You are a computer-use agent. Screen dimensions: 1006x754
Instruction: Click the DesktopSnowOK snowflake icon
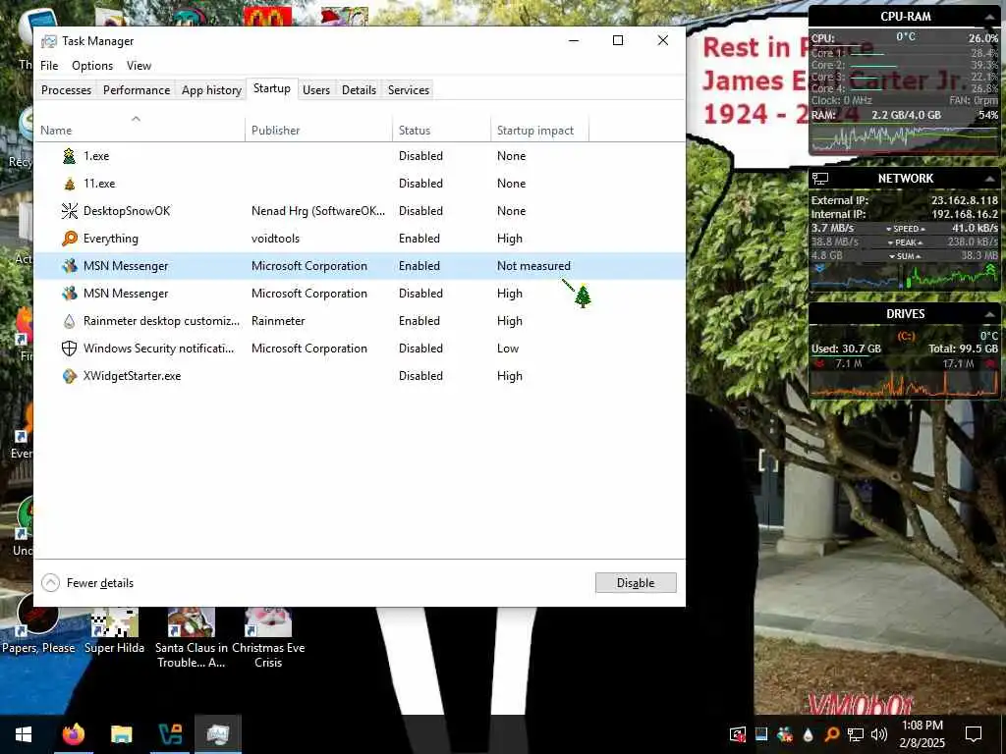[x=70, y=211]
